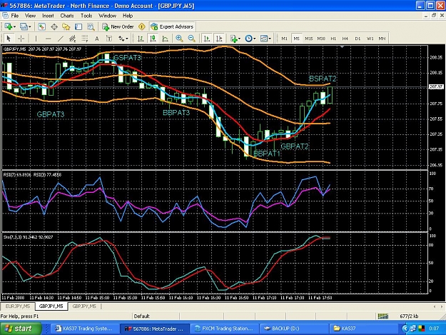Viewport: 446px width, 335px height.
Task: Open the File menu
Action: click(x=14, y=16)
